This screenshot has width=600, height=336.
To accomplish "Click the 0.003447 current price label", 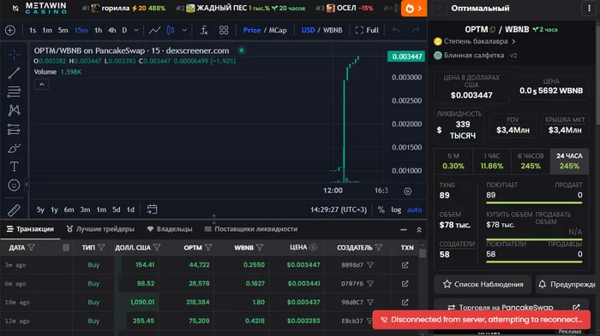I will pos(406,56).
